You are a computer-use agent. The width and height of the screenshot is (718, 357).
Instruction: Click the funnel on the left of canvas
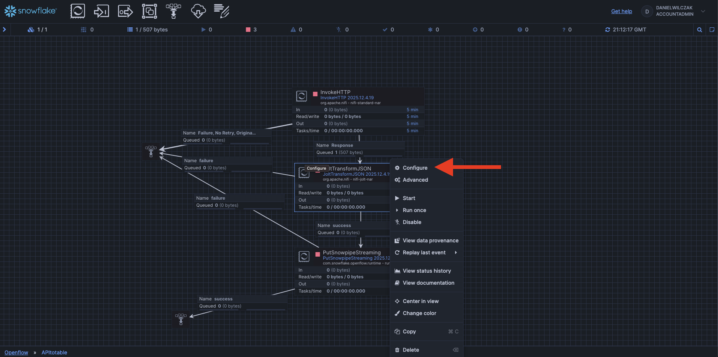click(x=151, y=151)
